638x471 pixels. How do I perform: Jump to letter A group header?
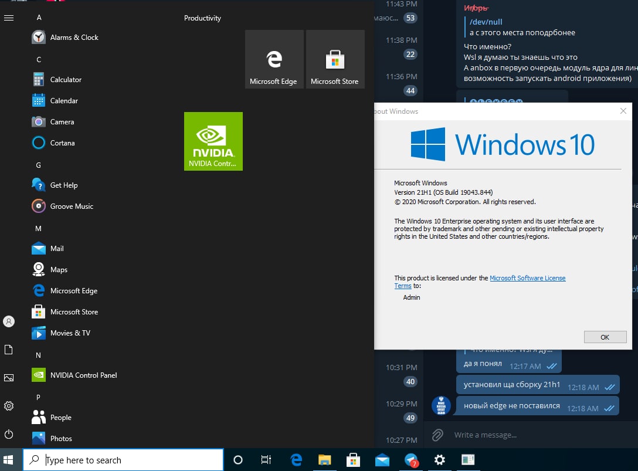39,18
